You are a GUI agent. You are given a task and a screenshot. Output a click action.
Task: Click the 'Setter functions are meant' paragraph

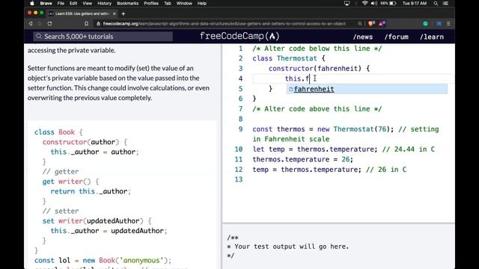point(118,83)
